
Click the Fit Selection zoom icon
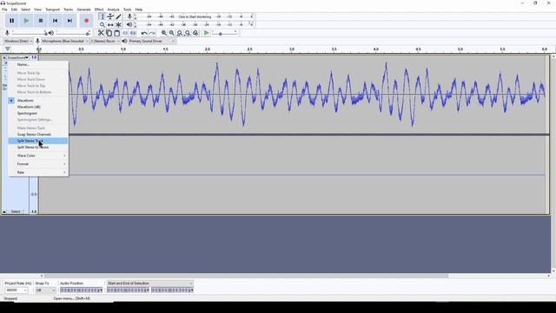tap(180, 33)
